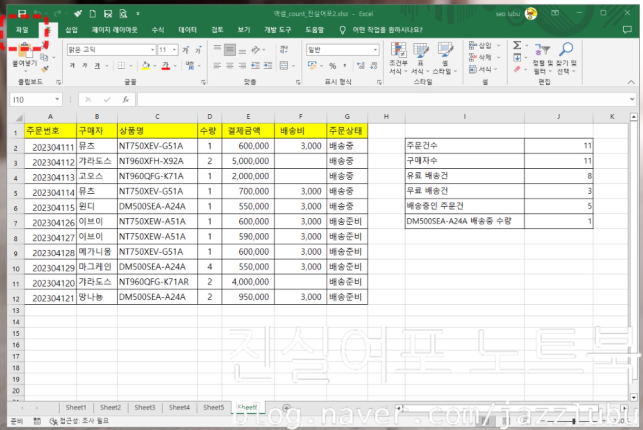Open 조건부 서식 conditional formatting
Image resolution: width=643 pixels, height=430 pixels.
pyautogui.click(x=398, y=58)
